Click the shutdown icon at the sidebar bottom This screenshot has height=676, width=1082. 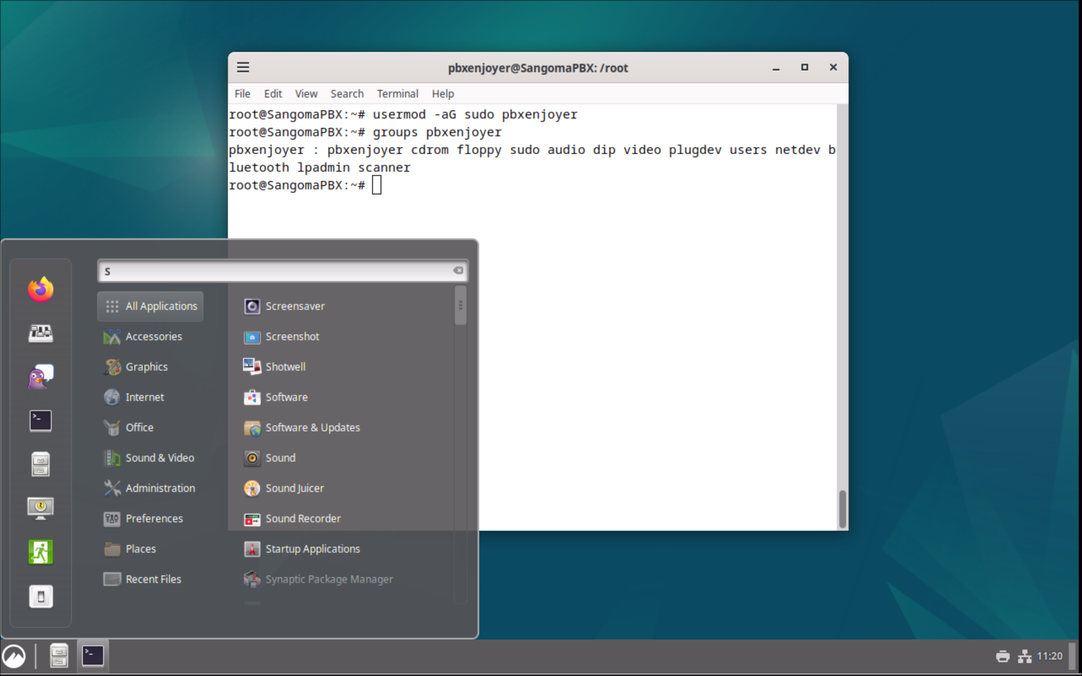click(x=41, y=596)
